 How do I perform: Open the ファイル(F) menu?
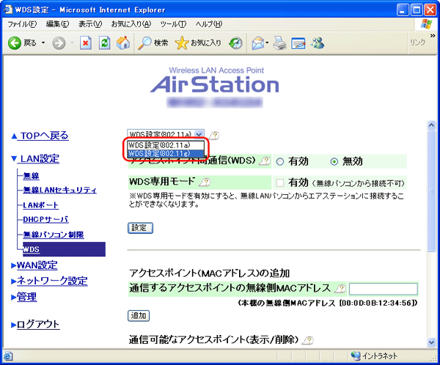[x=22, y=24]
